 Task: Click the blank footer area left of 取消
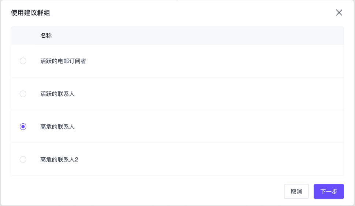click(146, 191)
